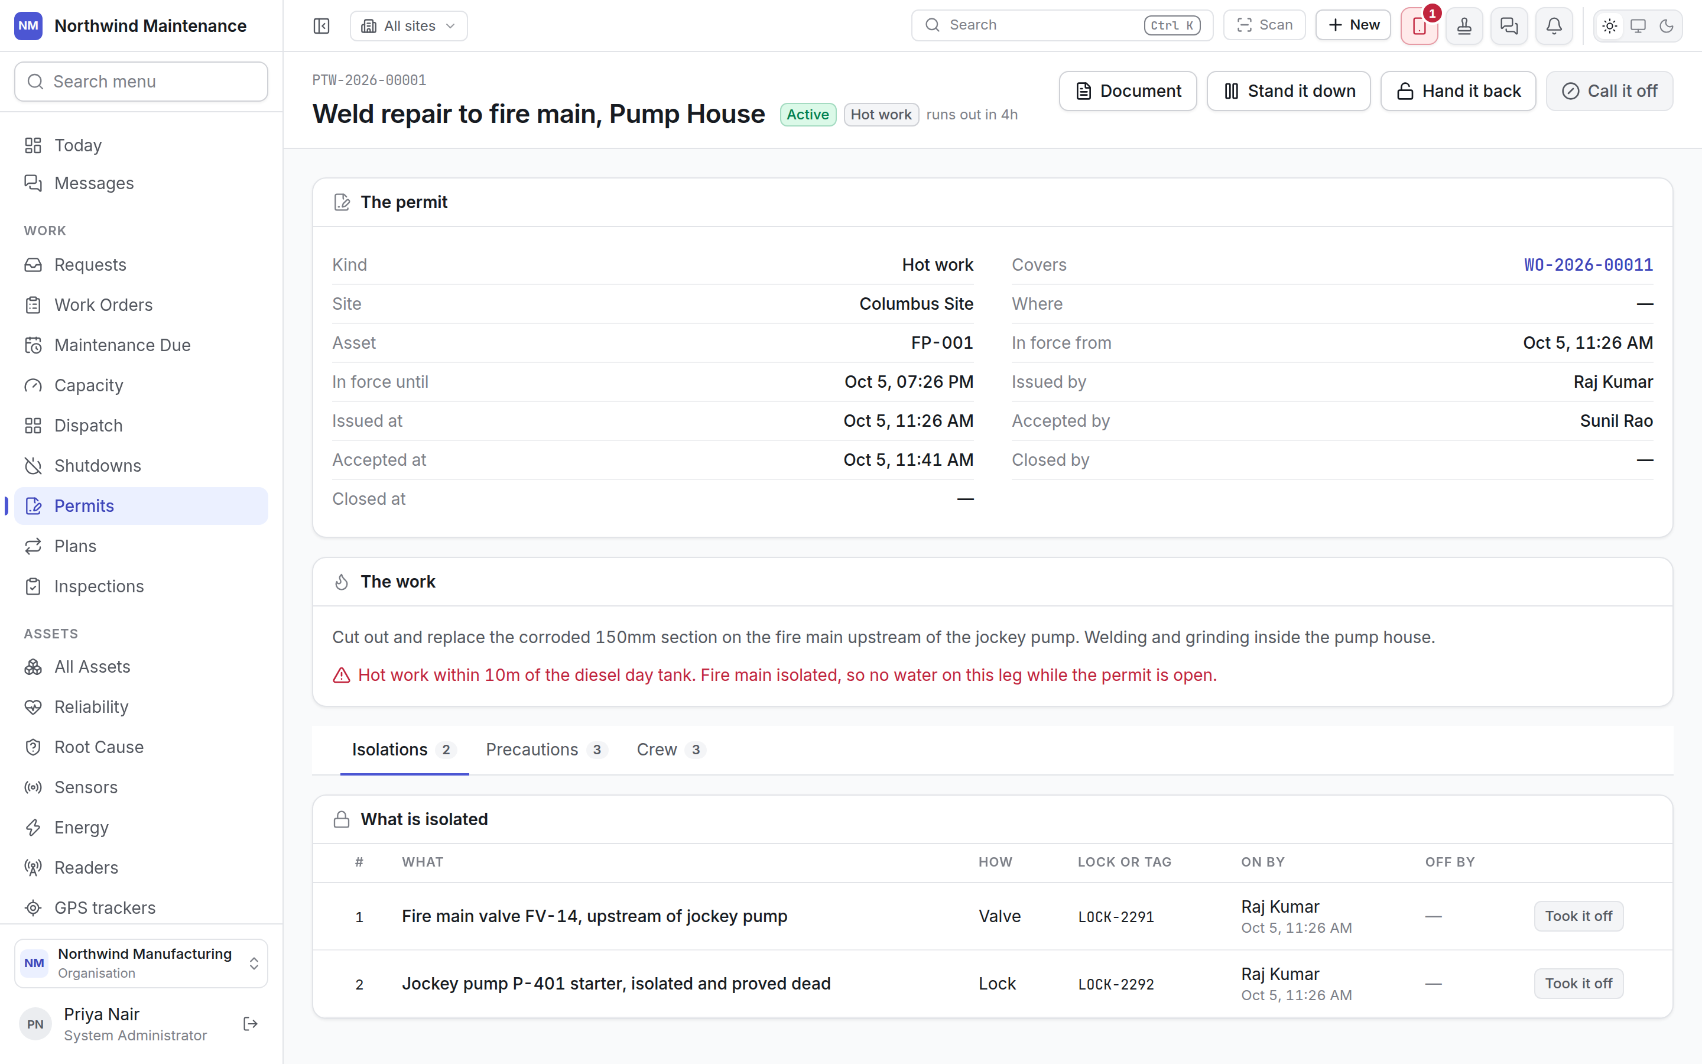Image resolution: width=1702 pixels, height=1064 pixels.
Task: Open Messages in sidebar
Action: (x=141, y=183)
